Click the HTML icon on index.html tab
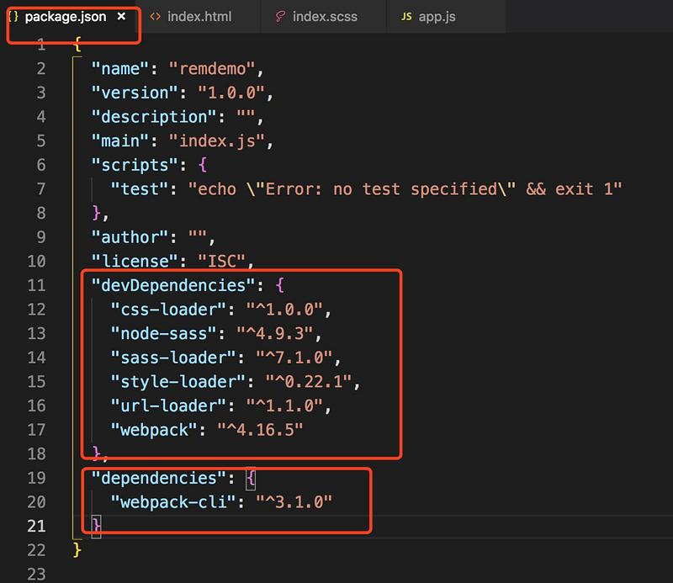Image resolution: width=673 pixels, height=583 pixels. pyautogui.click(x=156, y=16)
